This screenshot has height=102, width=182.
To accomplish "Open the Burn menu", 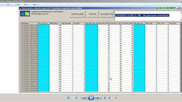I will pyautogui.click(x=26, y=5).
